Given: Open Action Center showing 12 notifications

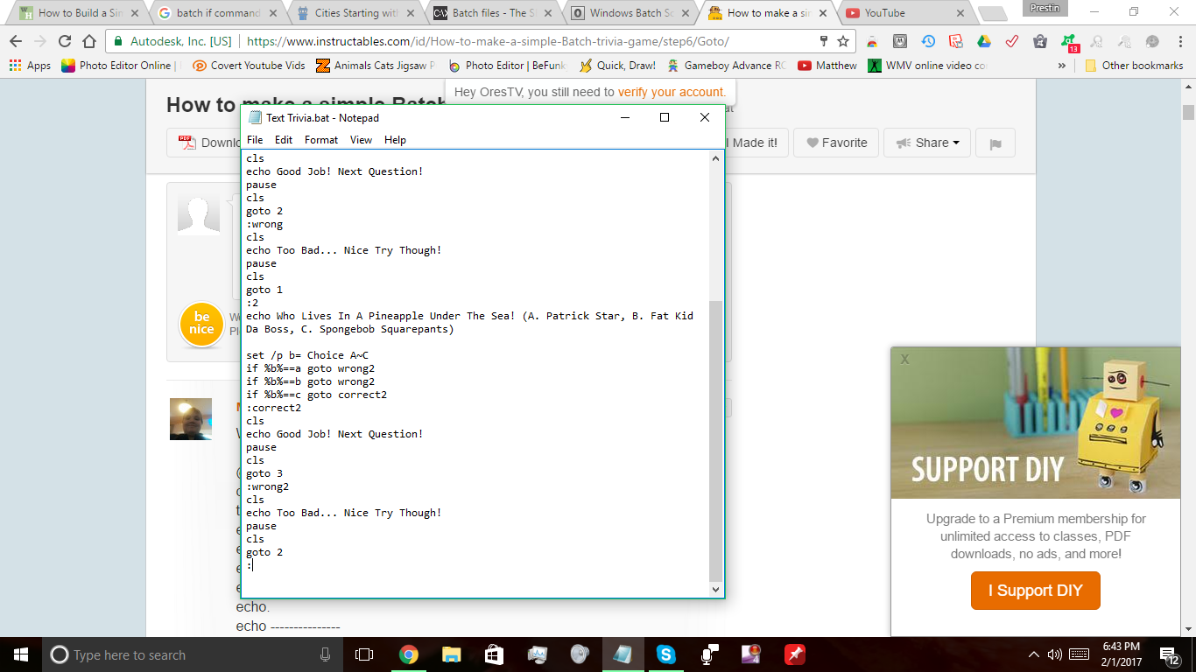Looking at the screenshot, I should [1168, 654].
